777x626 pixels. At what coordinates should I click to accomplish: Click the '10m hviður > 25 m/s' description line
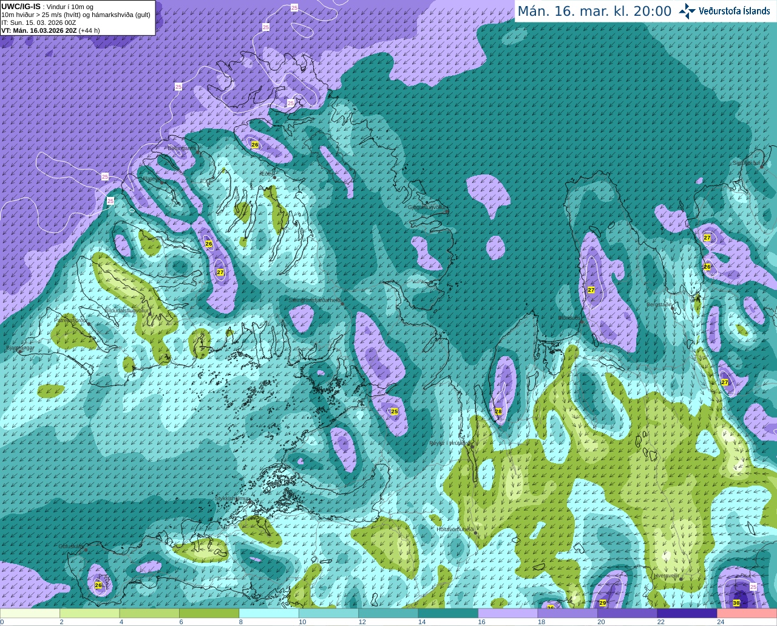(76, 15)
